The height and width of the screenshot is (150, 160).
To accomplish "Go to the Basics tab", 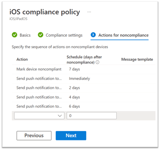I will coord(21,35).
